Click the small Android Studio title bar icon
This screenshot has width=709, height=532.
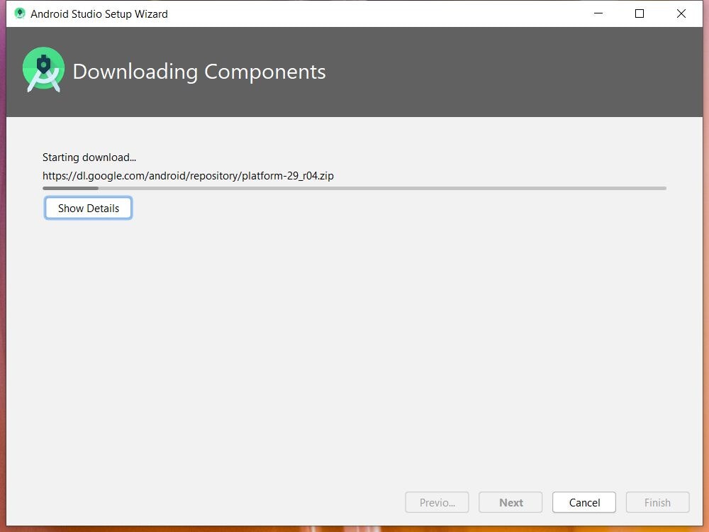19,13
